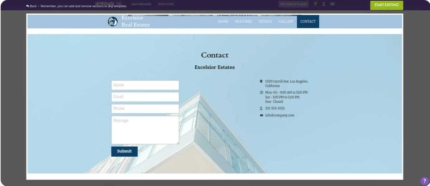Image resolution: width=430 pixels, height=186 pixels.
Task: Go to the Gallery nav tab
Action: 286,21
